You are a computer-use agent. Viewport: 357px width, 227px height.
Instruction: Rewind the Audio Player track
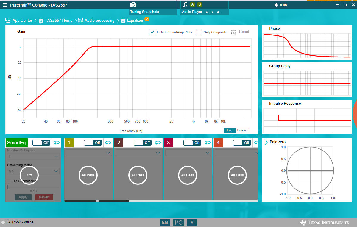coord(207,12)
